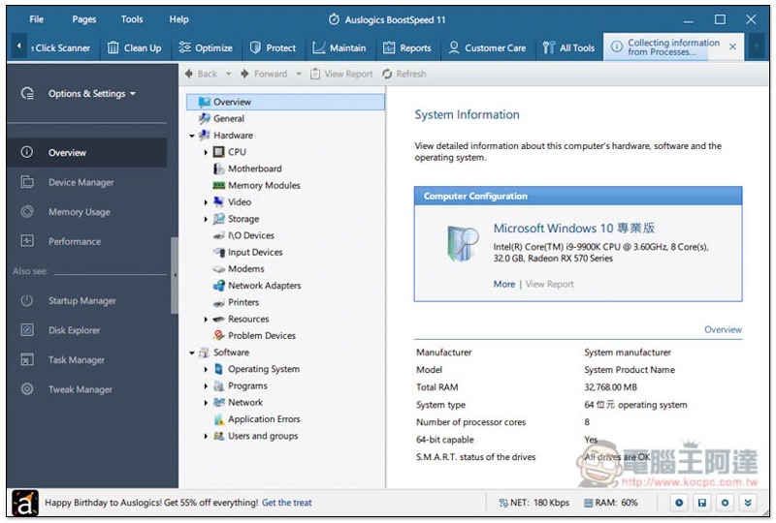This screenshot has height=523, width=776.
Task: Click the Refresh toolbar button
Action: pyautogui.click(x=404, y=74)
